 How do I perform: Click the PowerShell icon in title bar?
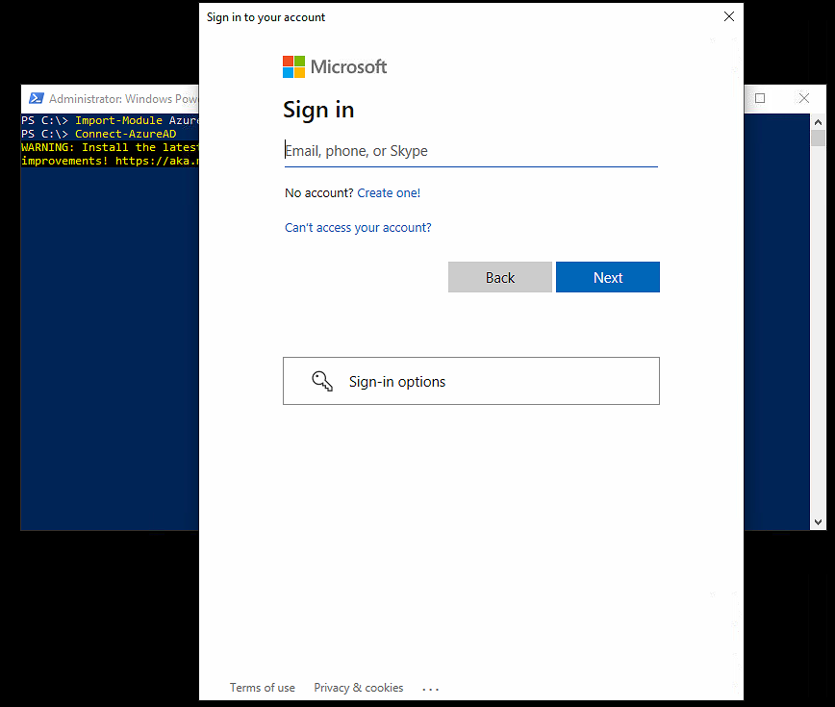[37, 98]
